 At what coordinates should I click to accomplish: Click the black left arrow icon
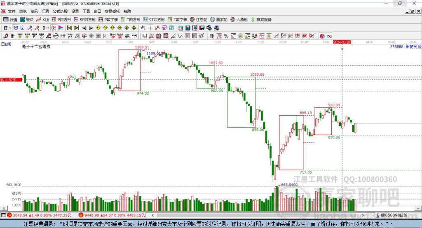click(x=84, y=28)
